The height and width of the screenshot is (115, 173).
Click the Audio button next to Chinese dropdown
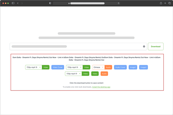point(108,67)
